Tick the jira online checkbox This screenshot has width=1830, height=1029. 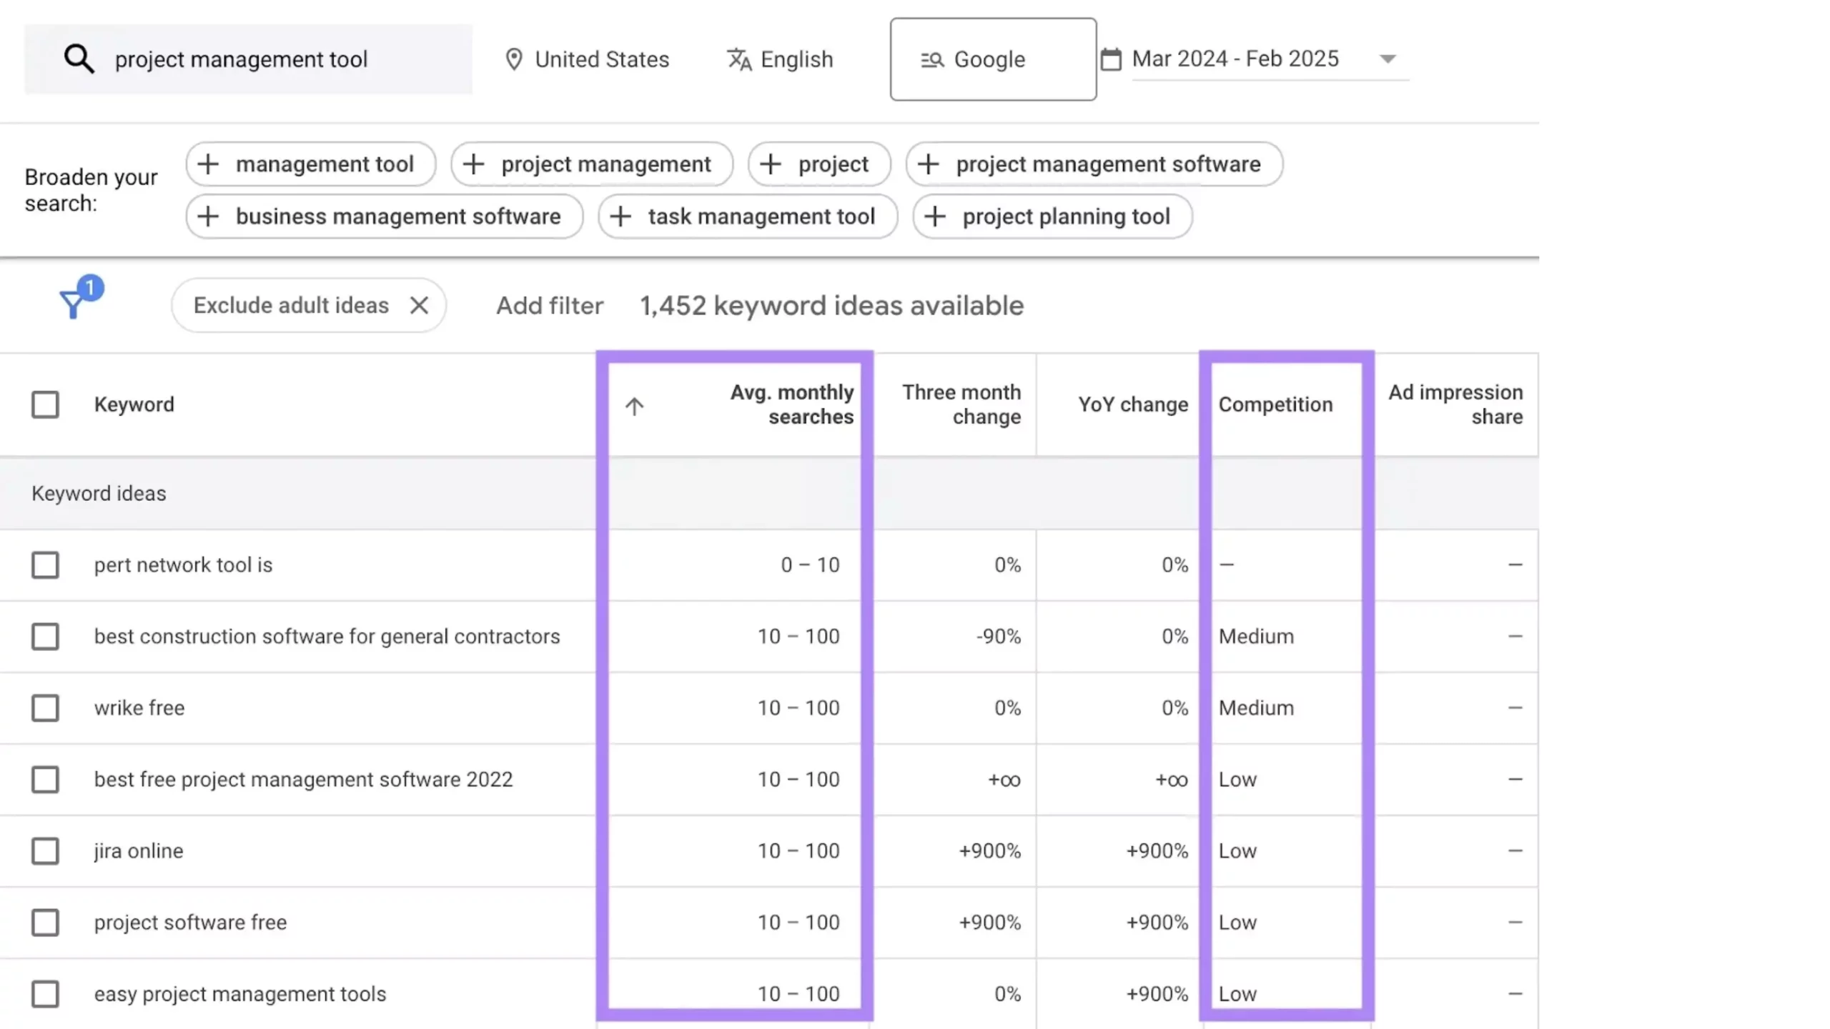(45, 851)
